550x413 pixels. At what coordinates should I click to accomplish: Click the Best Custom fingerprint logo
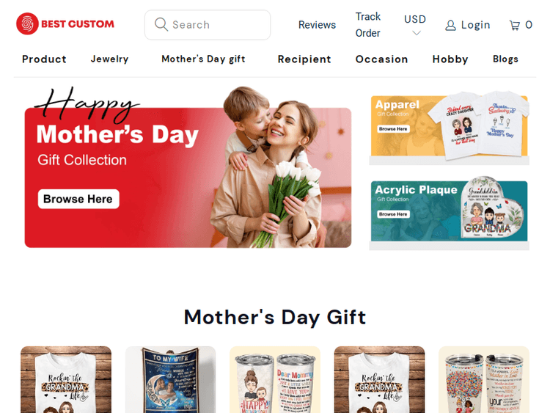point(27,24)
